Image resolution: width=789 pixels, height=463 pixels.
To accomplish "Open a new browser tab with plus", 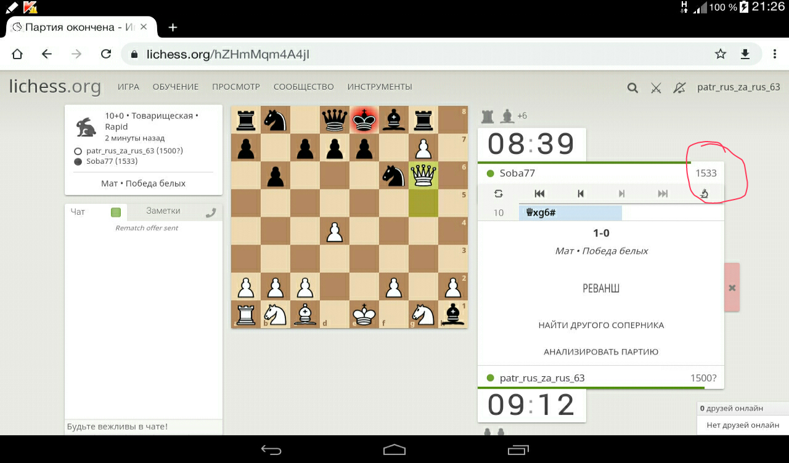I will click(x=173, y=27).
